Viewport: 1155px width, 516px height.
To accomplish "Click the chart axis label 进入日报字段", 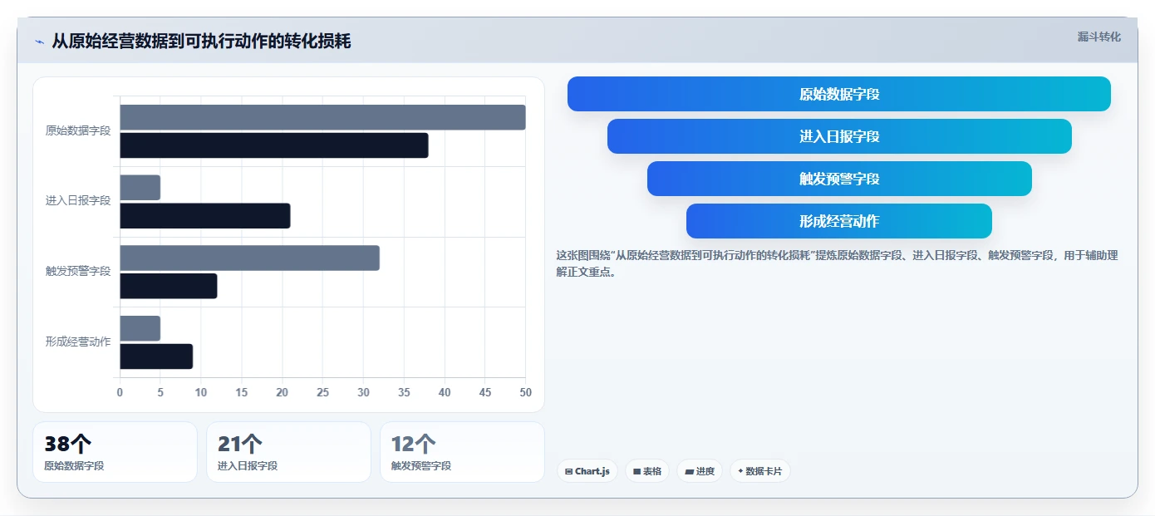I will (x=78, y=201).
